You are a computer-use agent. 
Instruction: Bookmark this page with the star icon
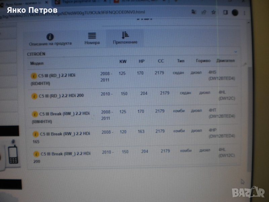pyautogui.click(x=213, y=12)
